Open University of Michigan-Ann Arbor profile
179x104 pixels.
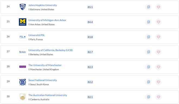click(47, 20)
